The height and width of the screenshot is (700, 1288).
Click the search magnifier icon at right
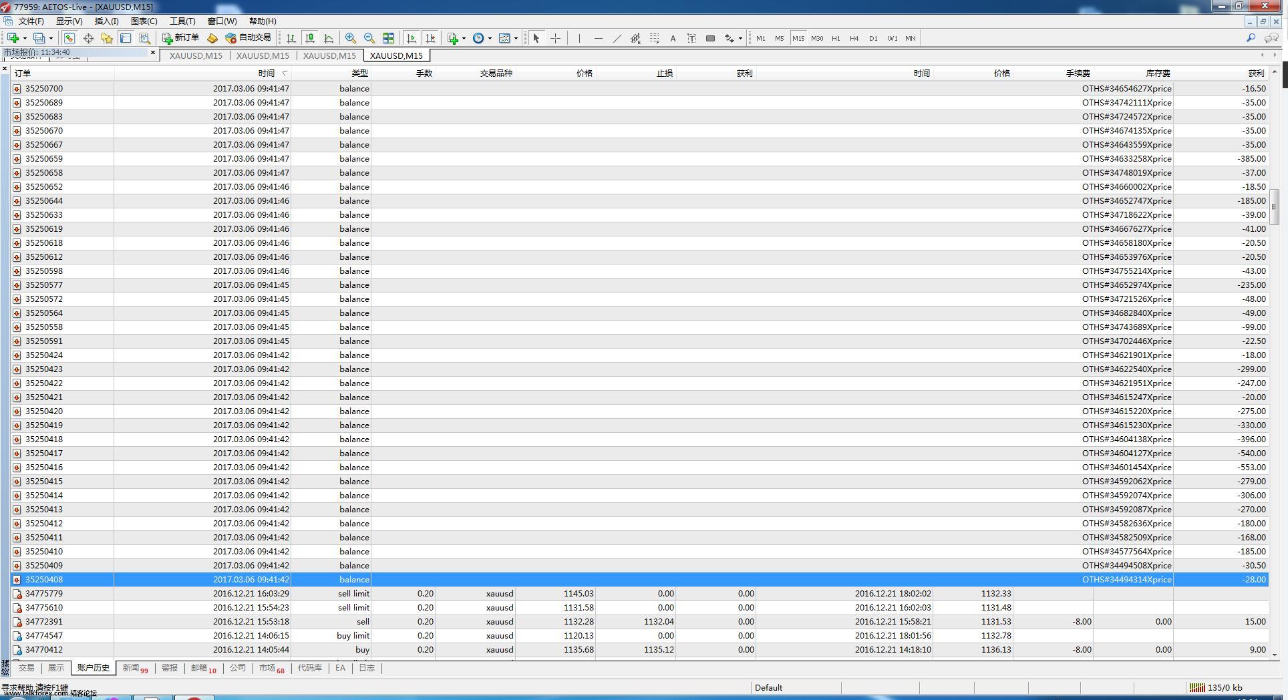(1251, 38)
